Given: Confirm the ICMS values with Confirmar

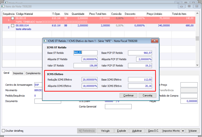Looking at the screenshot, I should click(x=128, y=95).
